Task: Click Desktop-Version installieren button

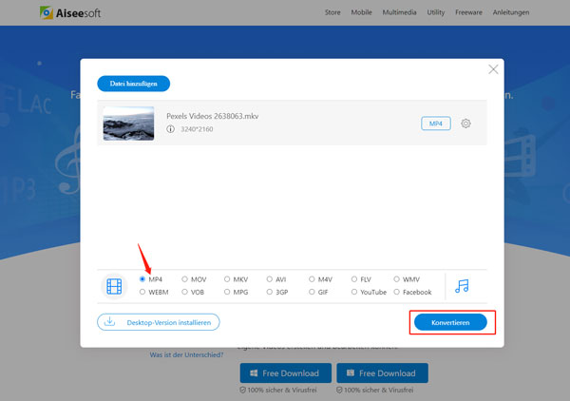Action: coord(159,322)
